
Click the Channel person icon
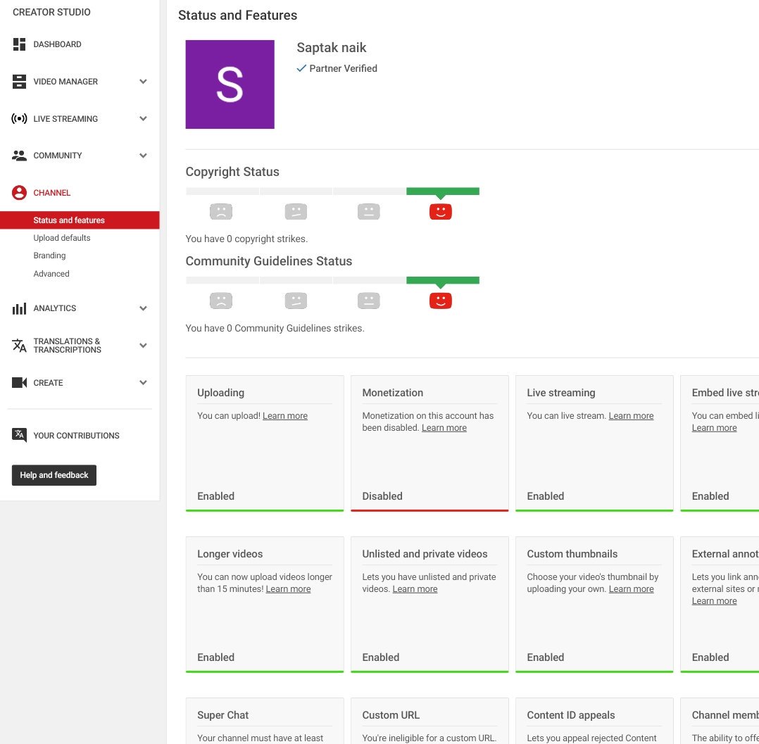pos(19,193)
